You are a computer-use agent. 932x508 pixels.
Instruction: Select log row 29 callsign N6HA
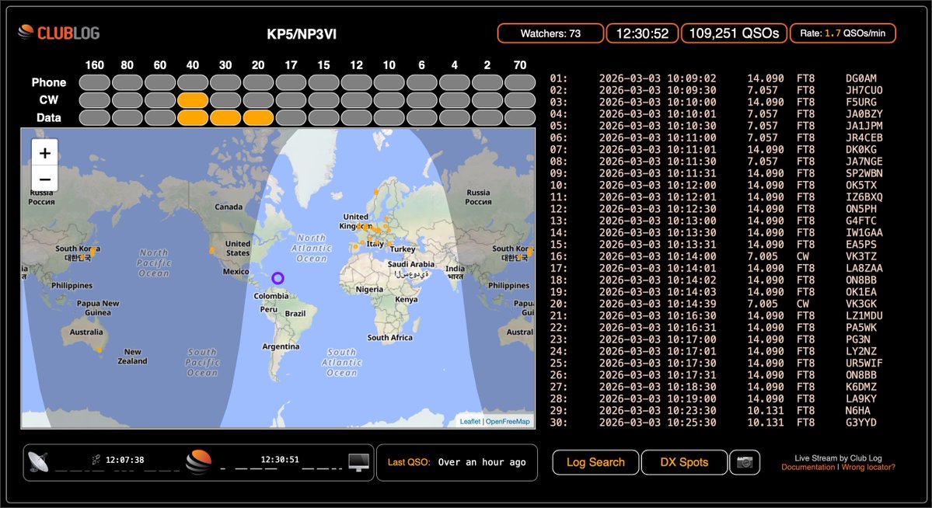pos(857,411)
